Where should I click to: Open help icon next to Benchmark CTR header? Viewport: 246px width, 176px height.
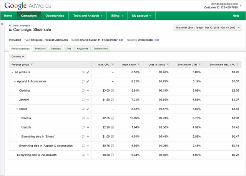[199, 65]
